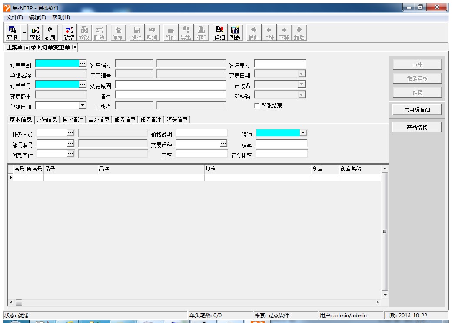Click the 查找 (Find) toolbar icon
The height and width of the screenshot is (323, 452).
tap(35, 33)
